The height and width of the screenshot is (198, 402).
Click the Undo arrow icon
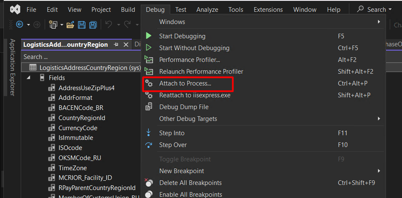[x=109, y=25]
